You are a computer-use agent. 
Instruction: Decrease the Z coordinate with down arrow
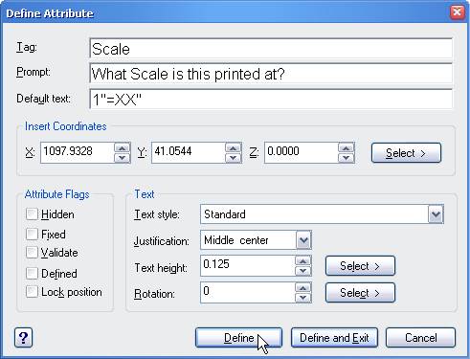(346, 158)
